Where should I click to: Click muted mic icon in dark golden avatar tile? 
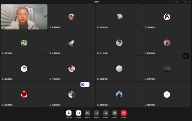tap(146, 79)
